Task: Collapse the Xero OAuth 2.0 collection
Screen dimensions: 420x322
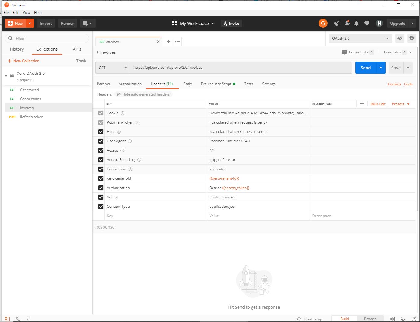Action: click(x=6, y=76)
